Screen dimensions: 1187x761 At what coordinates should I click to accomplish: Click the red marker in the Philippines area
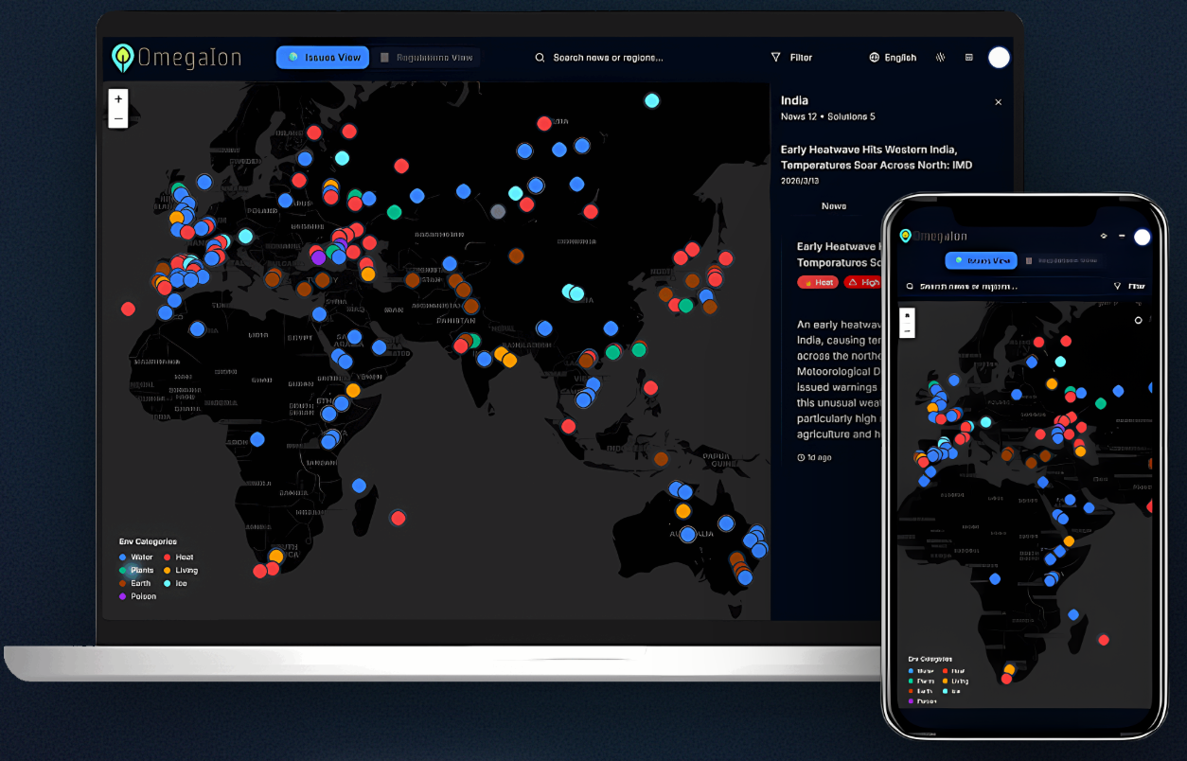click(x=650, y=388)
